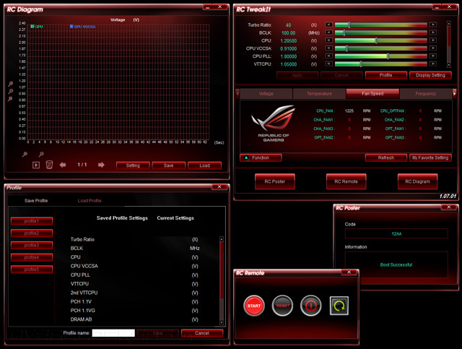Select profile5 slot
The height and width of the screenshot is (349, 462).
[32, 270]
